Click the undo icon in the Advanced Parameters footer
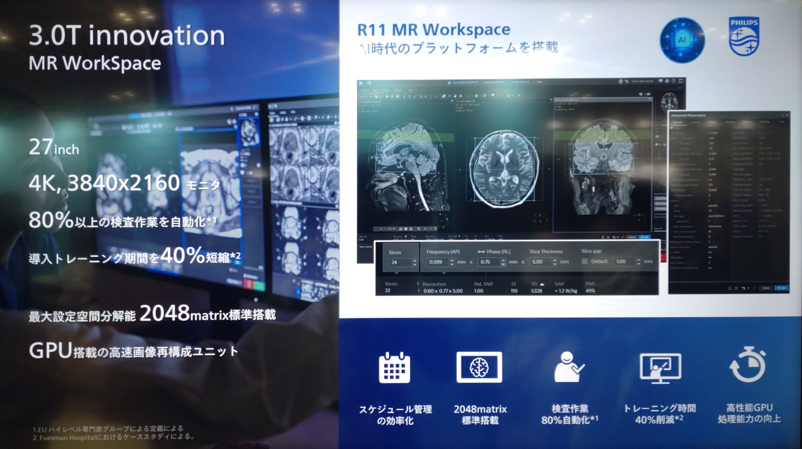 click(744, 288)
